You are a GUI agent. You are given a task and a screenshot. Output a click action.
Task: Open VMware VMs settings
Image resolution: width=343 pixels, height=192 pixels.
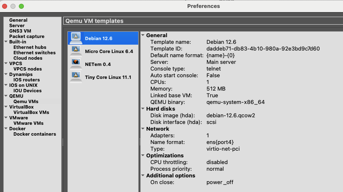28,123
